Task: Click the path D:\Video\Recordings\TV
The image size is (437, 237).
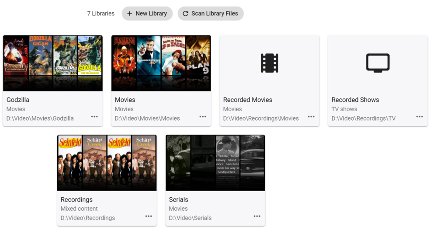Action: pos(364,118)
